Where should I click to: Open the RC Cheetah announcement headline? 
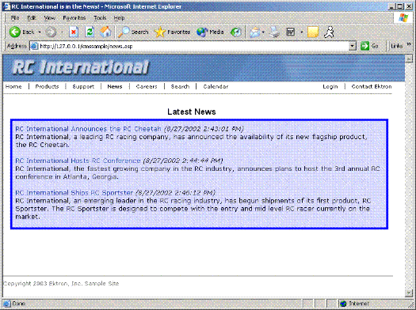tap(88, 129)
